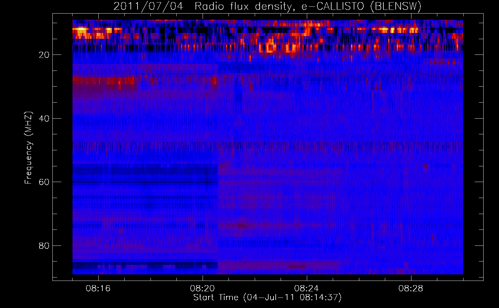
Task: Click the 08:16 time tick label
Action: click(98, 288)
